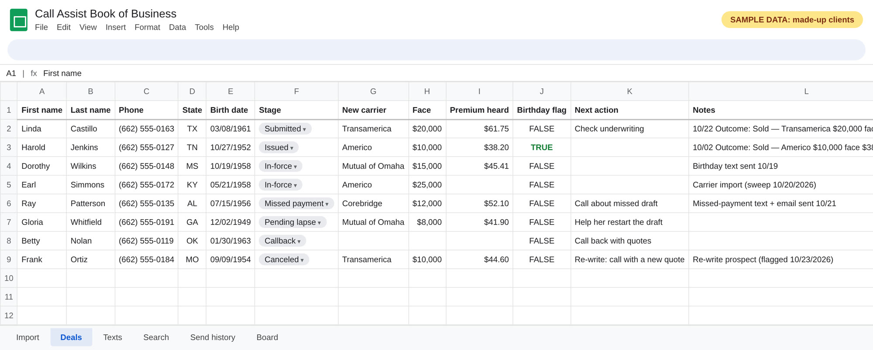The height and width of the screenshot is (350, 873).
Task: Open Linda Castillo's Submitted stage dropdown
Action: 285,129
